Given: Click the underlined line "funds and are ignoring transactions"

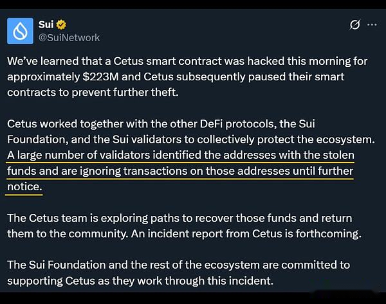Looking at the screenshot, I should 180,171.
